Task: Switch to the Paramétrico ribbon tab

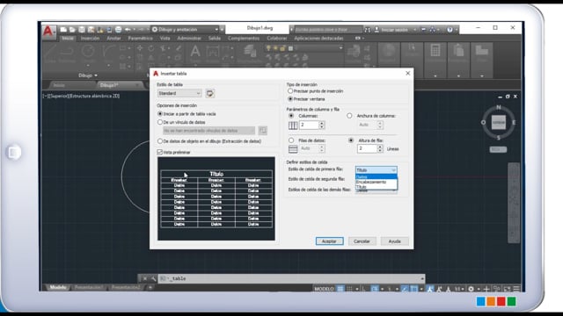Action: [140, 39]
